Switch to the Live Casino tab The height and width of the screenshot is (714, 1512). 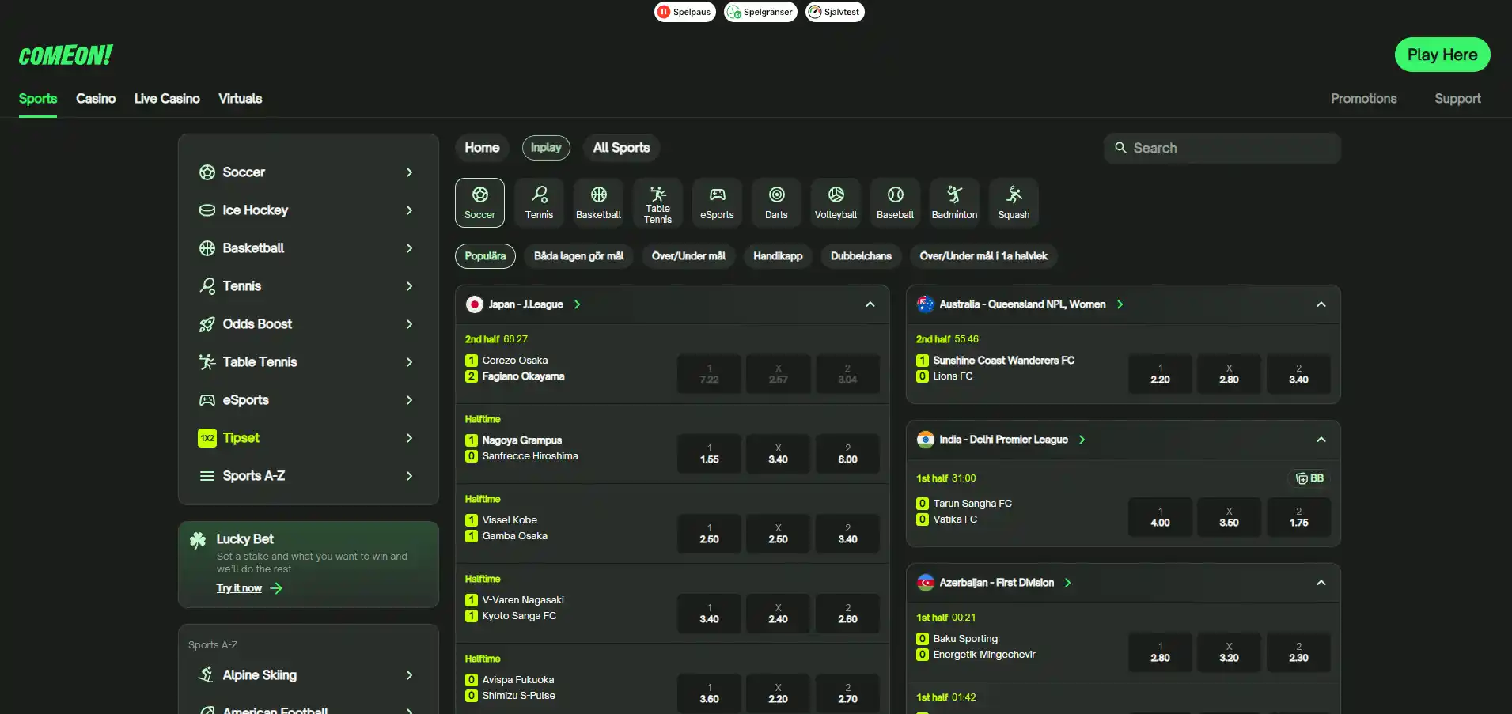167,99
